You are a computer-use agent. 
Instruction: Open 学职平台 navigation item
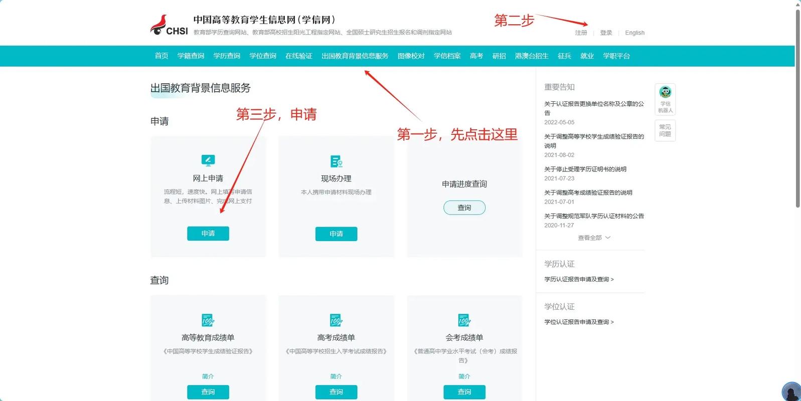[616, 56]
